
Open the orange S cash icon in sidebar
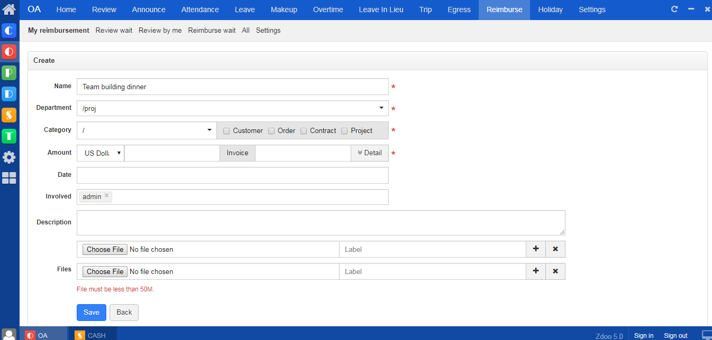tap(9, 115)
